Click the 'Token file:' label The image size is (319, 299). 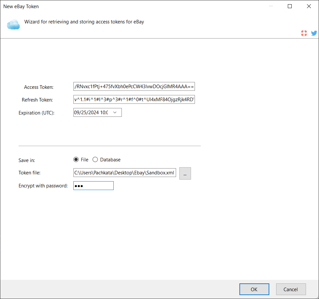(x=30, y=173)
